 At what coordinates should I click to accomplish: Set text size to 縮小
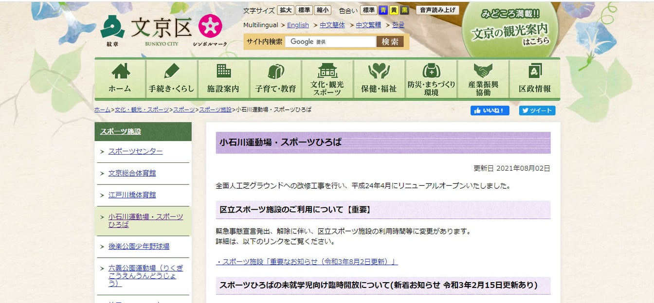(x=322, y=10)
